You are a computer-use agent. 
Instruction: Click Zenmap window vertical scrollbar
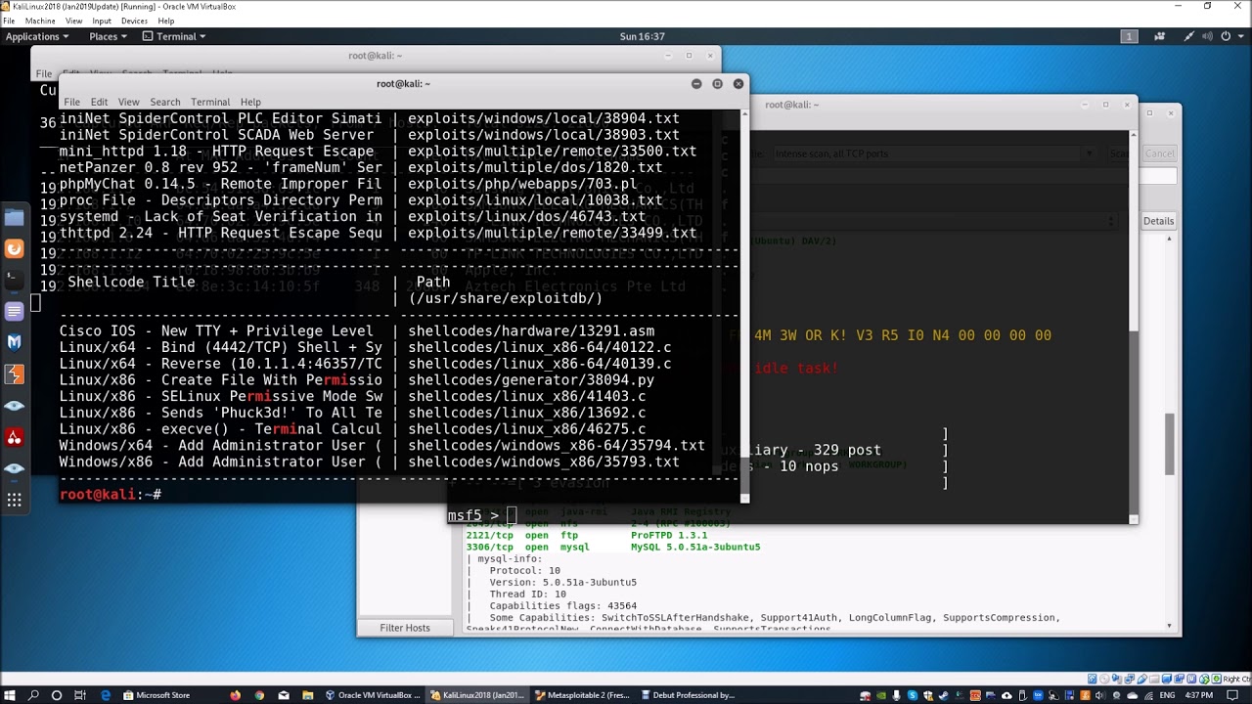point(1171,445)
